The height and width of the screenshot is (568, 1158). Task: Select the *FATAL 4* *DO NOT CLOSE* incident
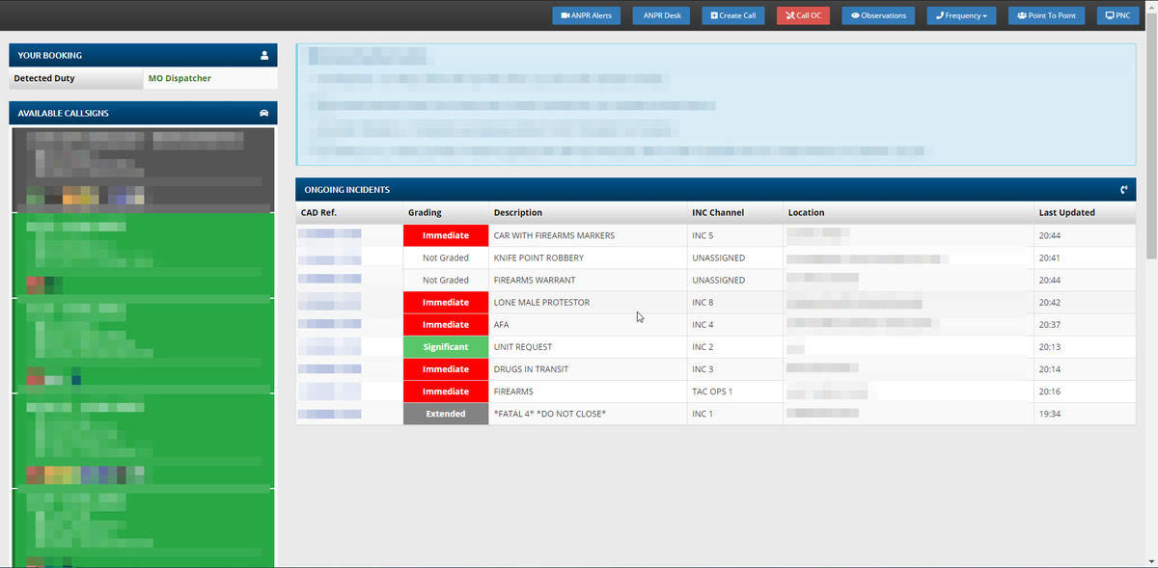point(549,414)
